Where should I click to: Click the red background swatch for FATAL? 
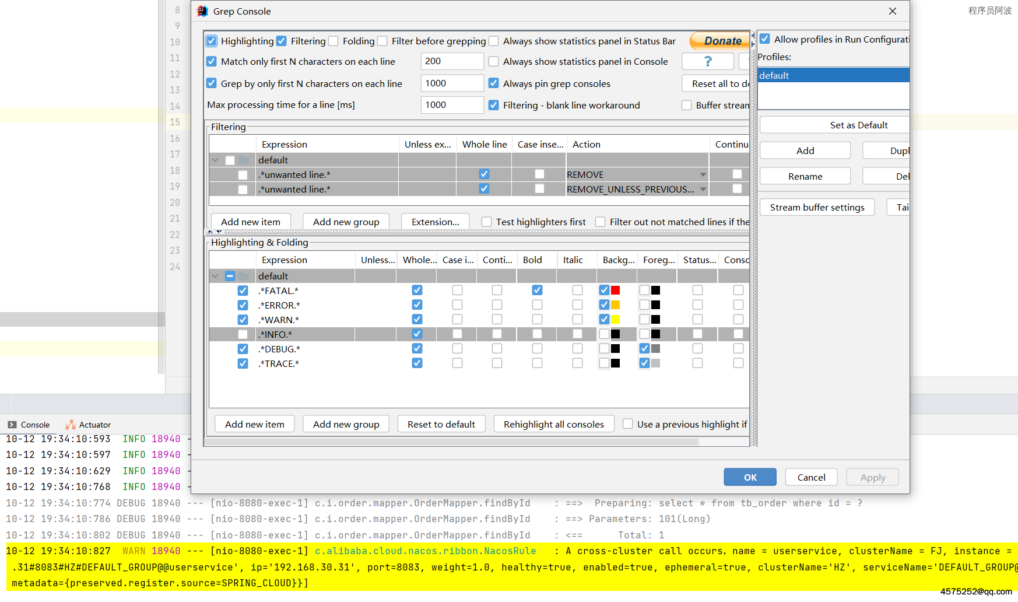[615, 290]
